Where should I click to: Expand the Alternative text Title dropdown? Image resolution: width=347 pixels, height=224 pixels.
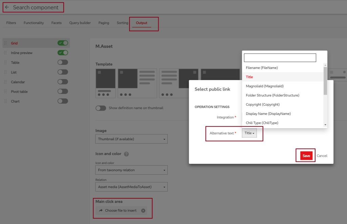click(249, 133)
